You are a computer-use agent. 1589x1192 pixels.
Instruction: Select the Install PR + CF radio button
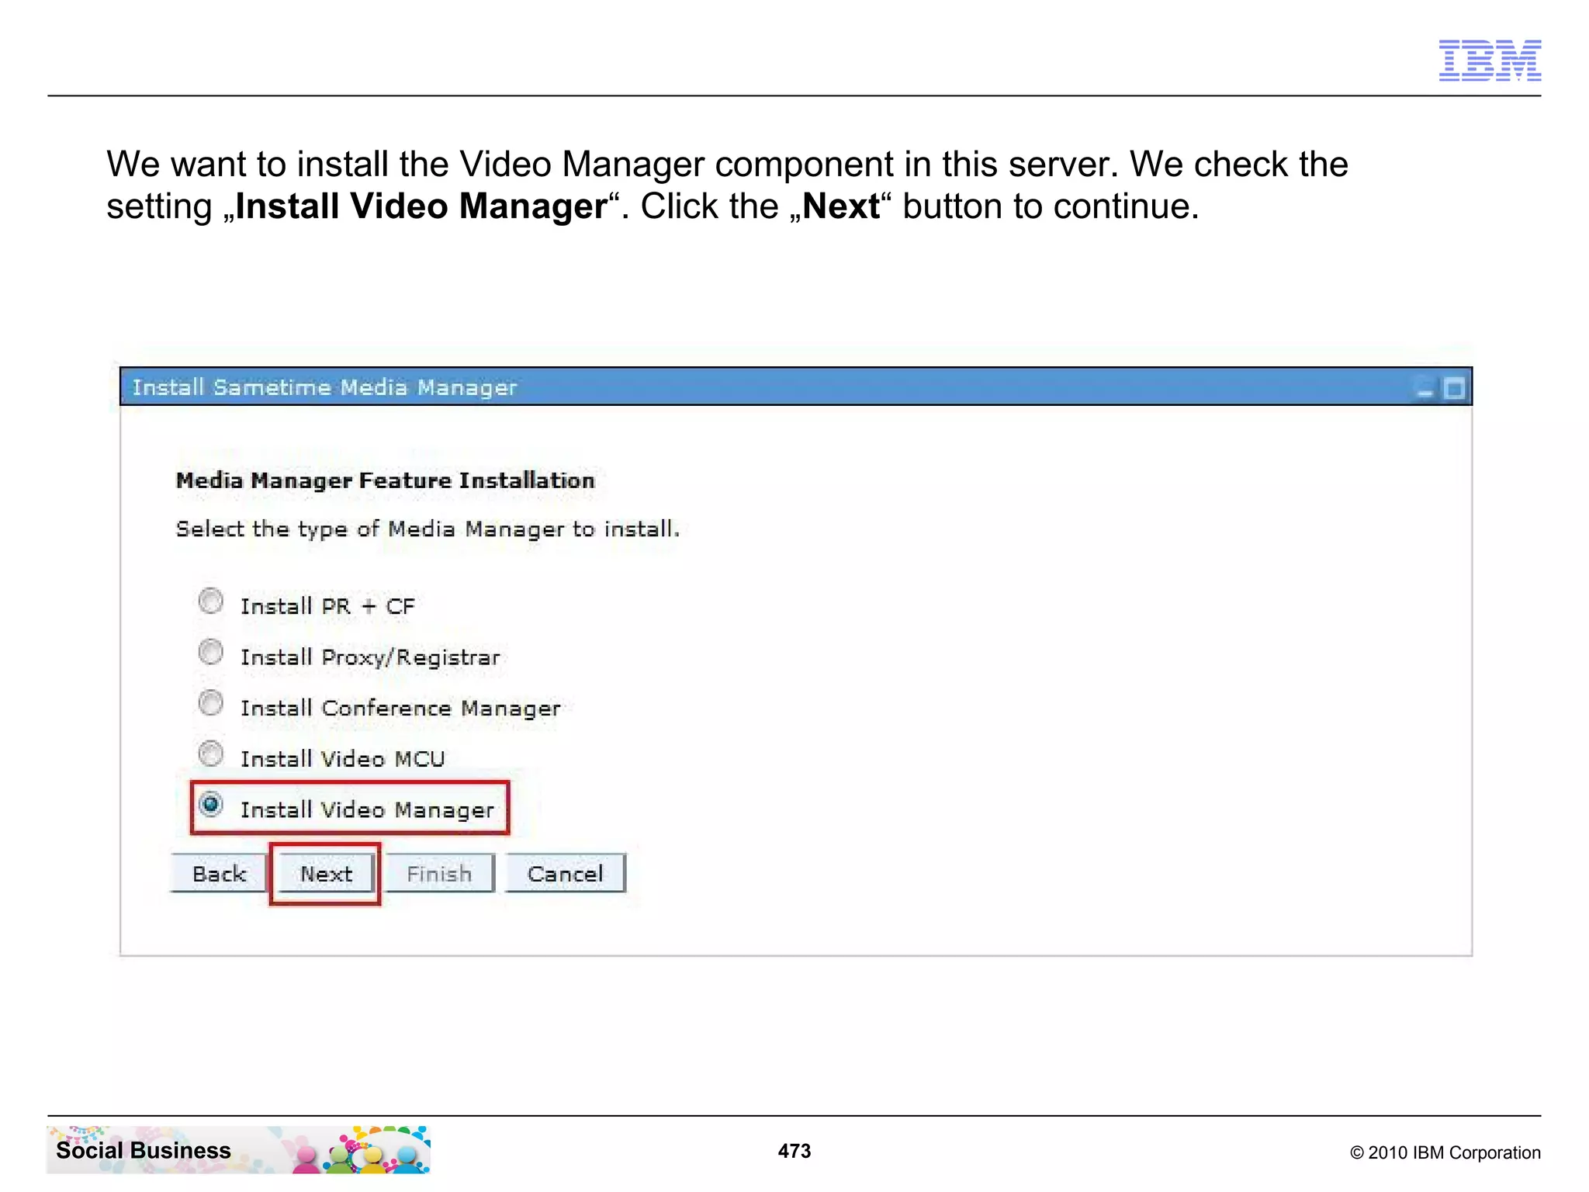click(x=210, y=601)
